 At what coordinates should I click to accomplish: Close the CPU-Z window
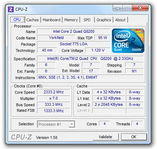pos(140,8)
